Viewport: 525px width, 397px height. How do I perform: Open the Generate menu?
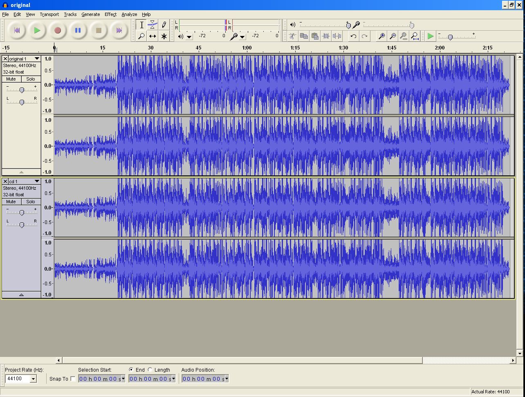(x=90, y=14)
